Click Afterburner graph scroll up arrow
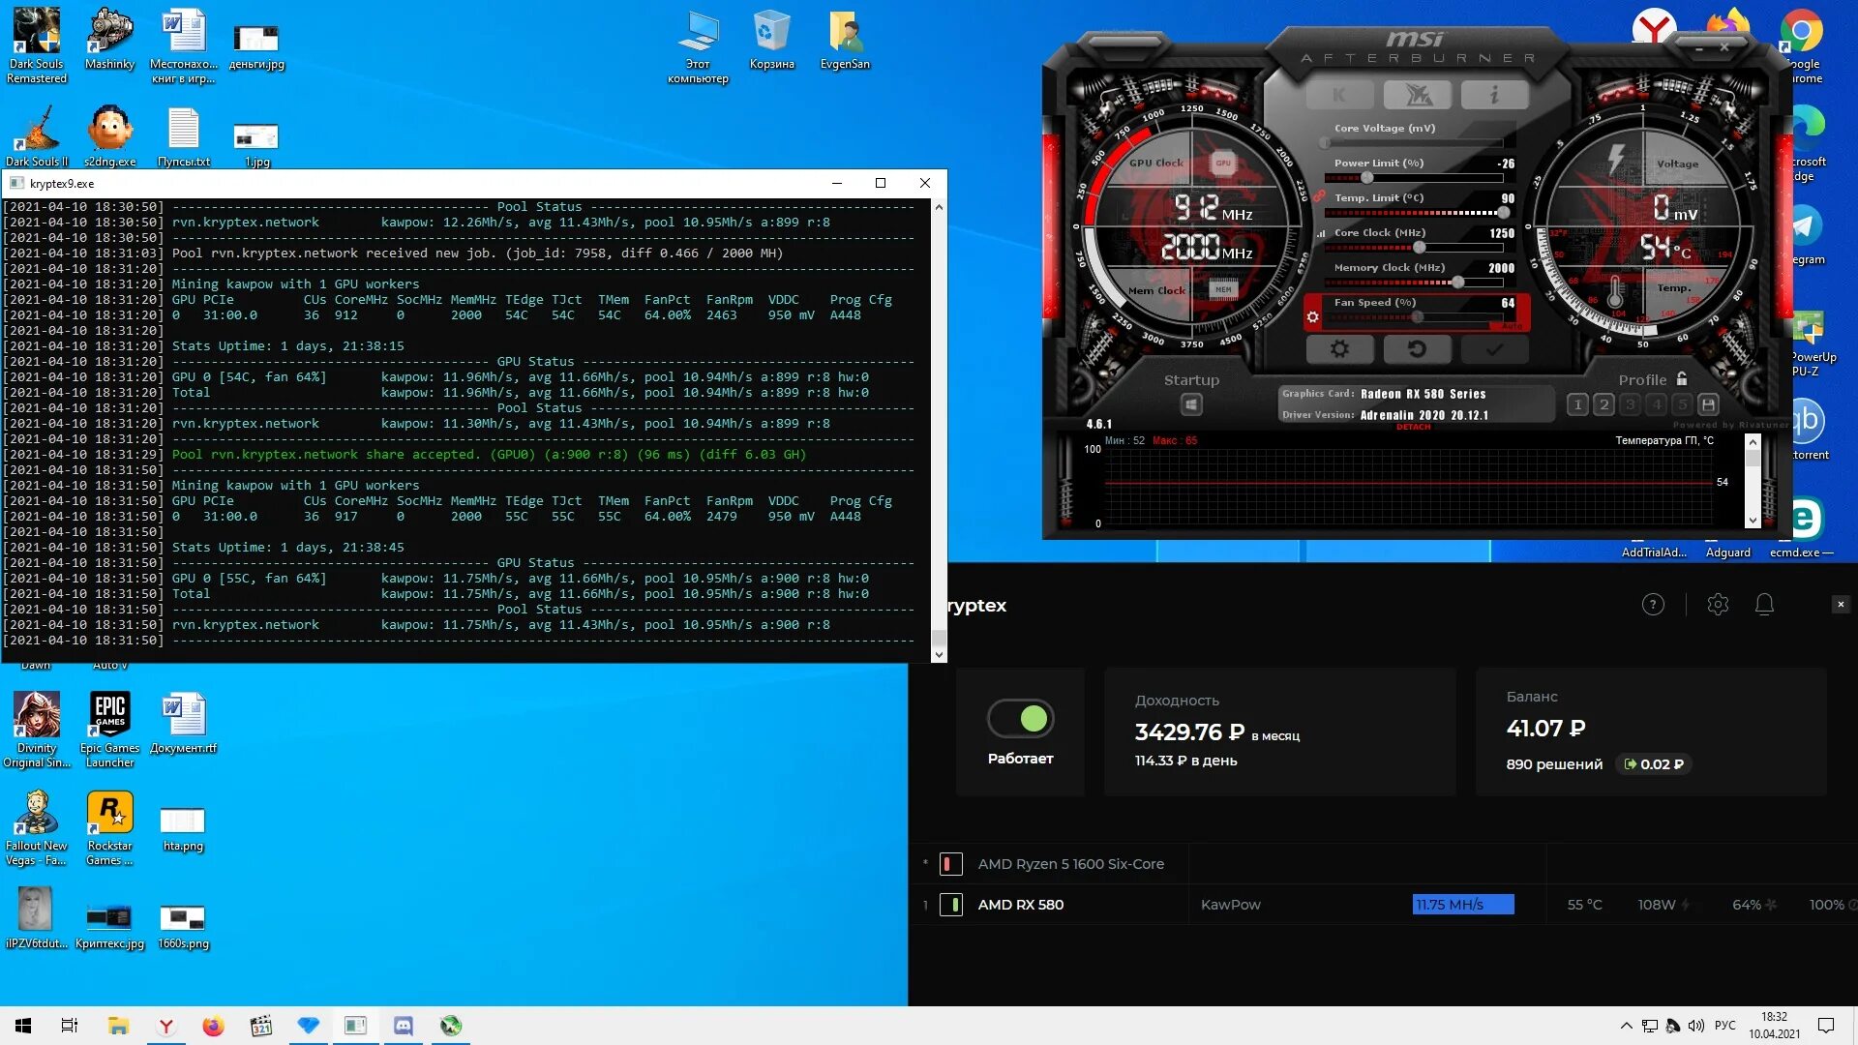Viewport: 1858px width, 1045px height. point(1753,442)
